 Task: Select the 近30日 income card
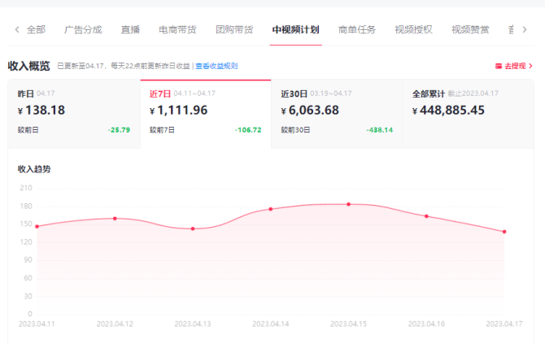coord(337,114)
